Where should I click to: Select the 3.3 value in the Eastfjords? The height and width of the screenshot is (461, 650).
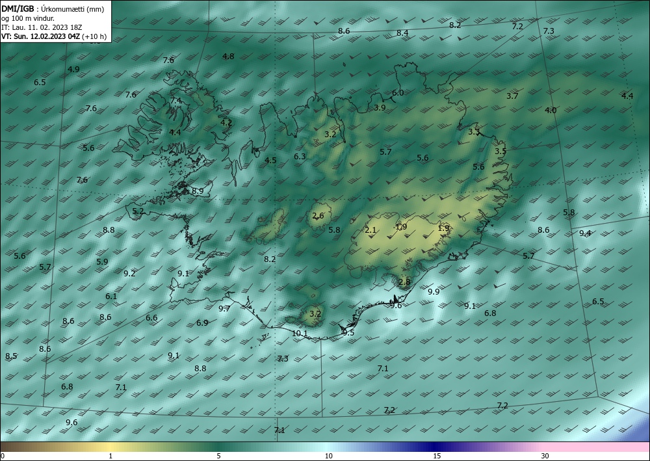coord(474,132)
